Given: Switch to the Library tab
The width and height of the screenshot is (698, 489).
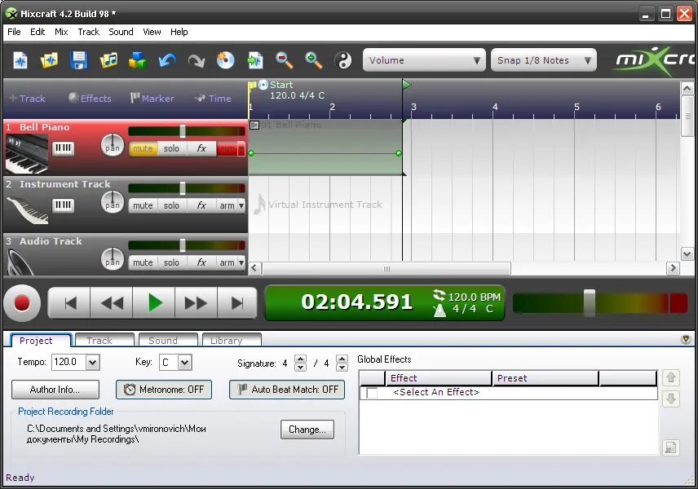Looking at the screenshot, I should tap(231, 340).
